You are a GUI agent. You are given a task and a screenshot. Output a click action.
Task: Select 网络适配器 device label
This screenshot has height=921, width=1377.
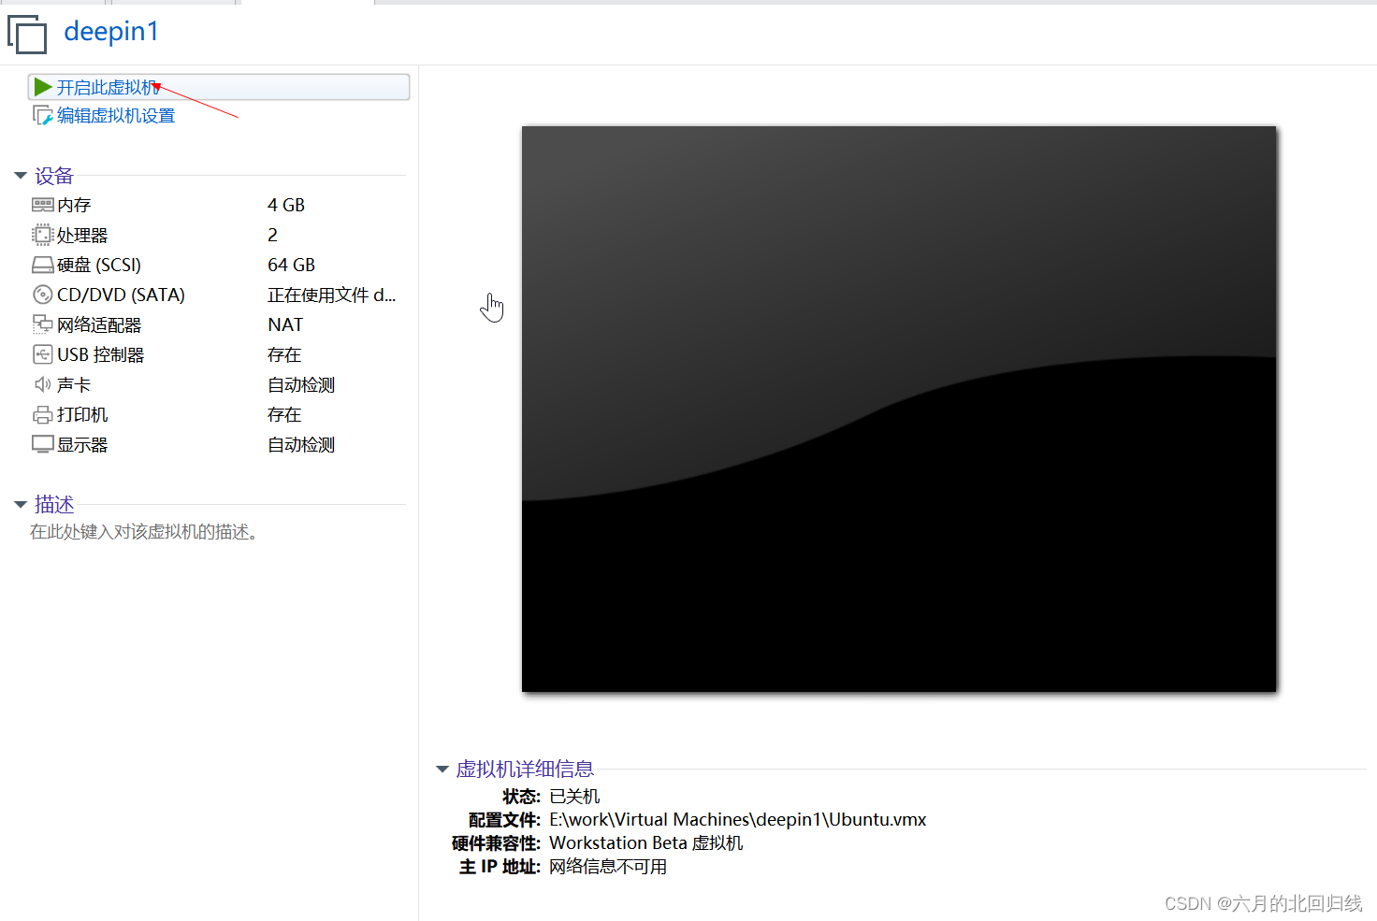[x=99, y=324]
